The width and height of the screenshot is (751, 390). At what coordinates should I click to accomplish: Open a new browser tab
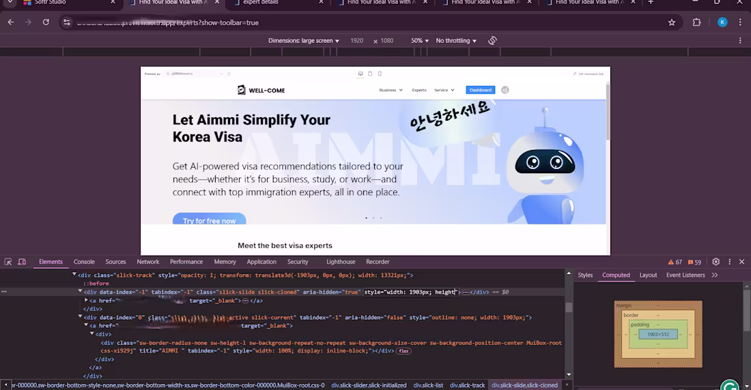tap(651, 3)
